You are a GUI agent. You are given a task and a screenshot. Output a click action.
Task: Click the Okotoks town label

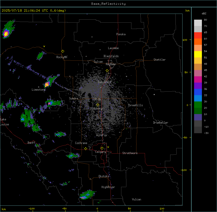click(104, 176)
